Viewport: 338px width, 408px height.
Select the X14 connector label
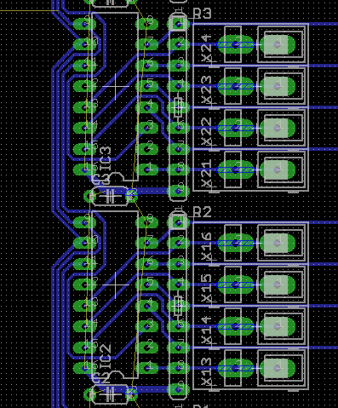(x=207, y=330)
